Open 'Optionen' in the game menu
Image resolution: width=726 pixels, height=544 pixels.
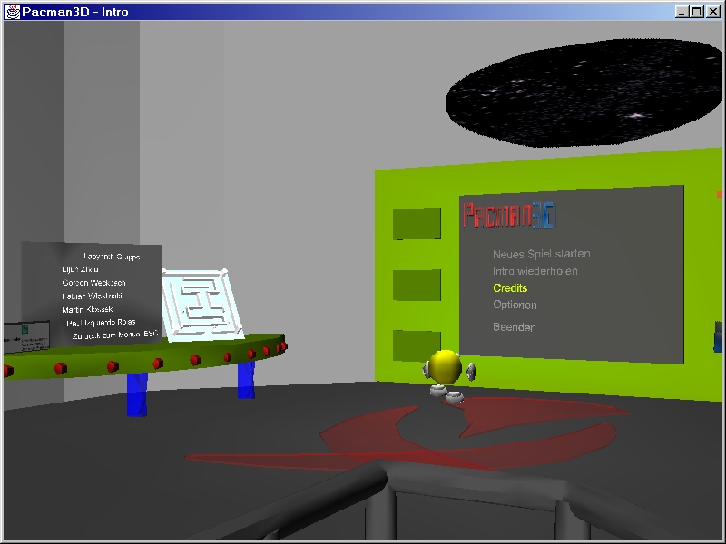[x=515, y=306]
